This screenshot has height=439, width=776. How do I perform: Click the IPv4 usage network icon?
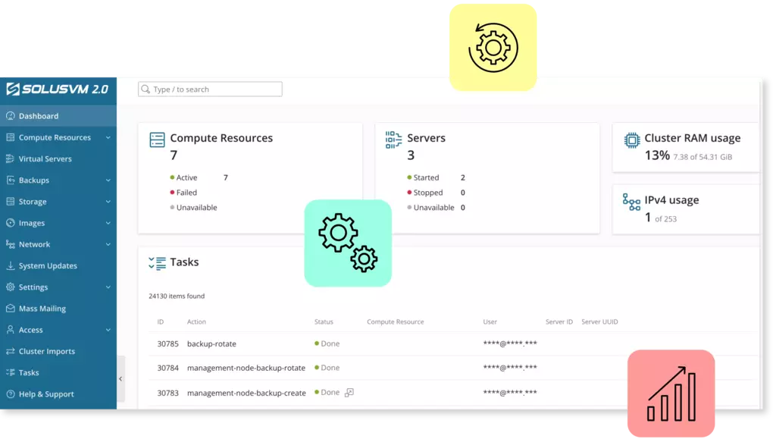pos(631,202)
